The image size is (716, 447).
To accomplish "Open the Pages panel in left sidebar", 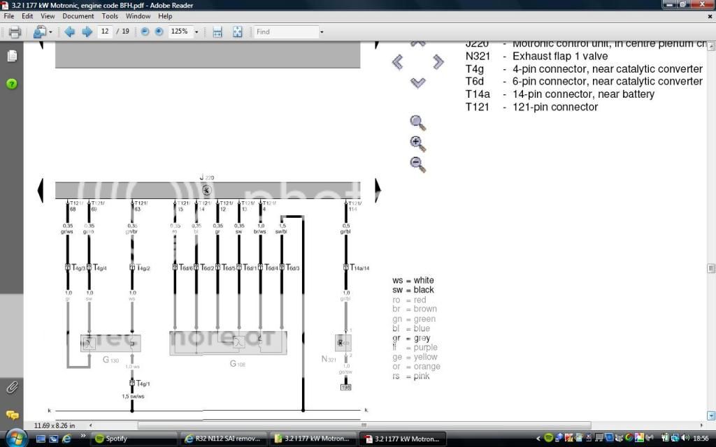I will coord(12,56).
